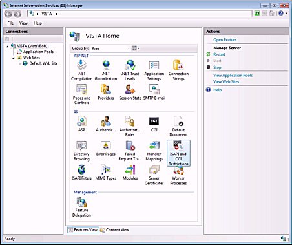Image resolution: width=292 pixels, height=245 pixels.
Task: Select Default Web Site tree item
Action: (43, 63)
